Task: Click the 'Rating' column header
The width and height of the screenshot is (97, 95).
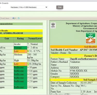Action: pos(20,40)
